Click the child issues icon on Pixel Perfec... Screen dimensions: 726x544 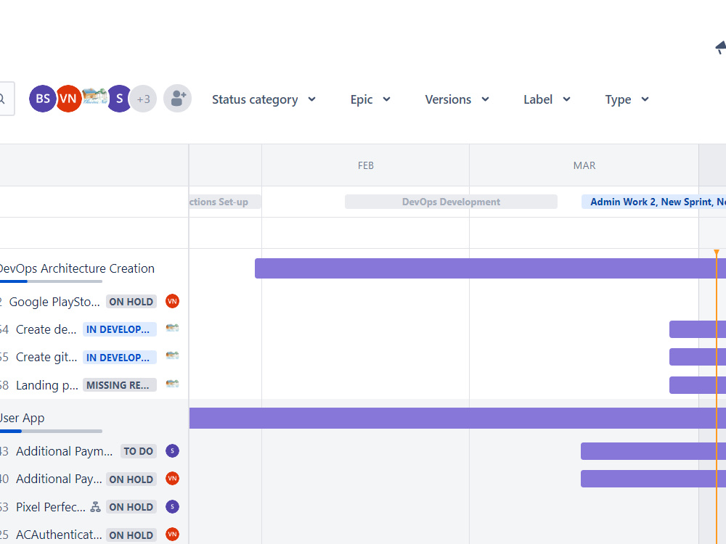[x=95, y=507]
